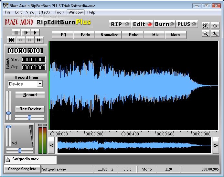Switch to PLUS mode
The height and width of the screenshot is (177, 224).
[187, 24]
